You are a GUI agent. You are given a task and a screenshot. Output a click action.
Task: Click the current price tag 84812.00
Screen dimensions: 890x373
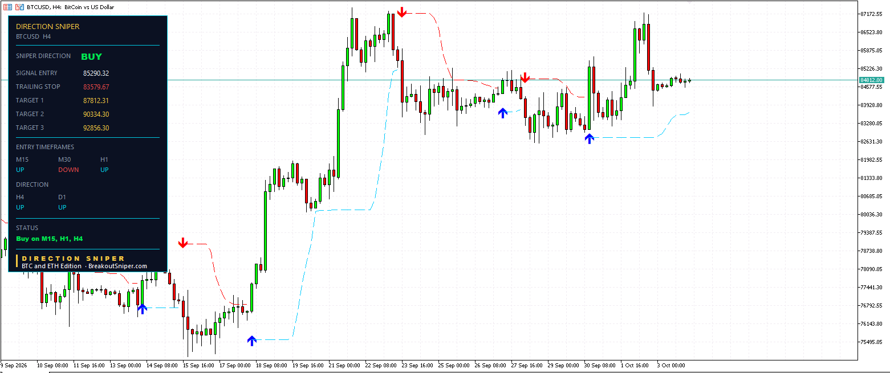[x=871, y=80]
